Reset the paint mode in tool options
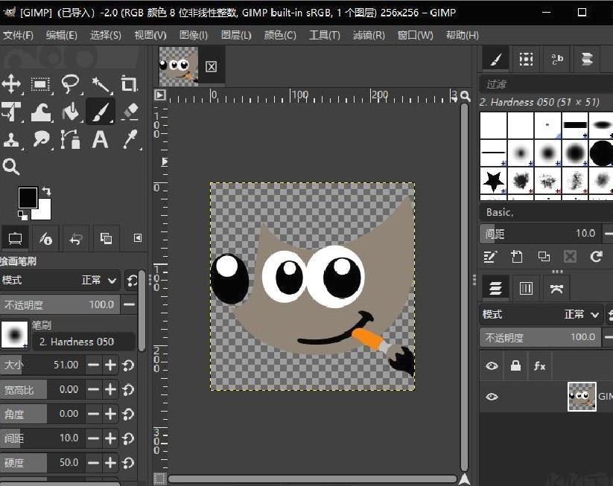 [132, 280]
